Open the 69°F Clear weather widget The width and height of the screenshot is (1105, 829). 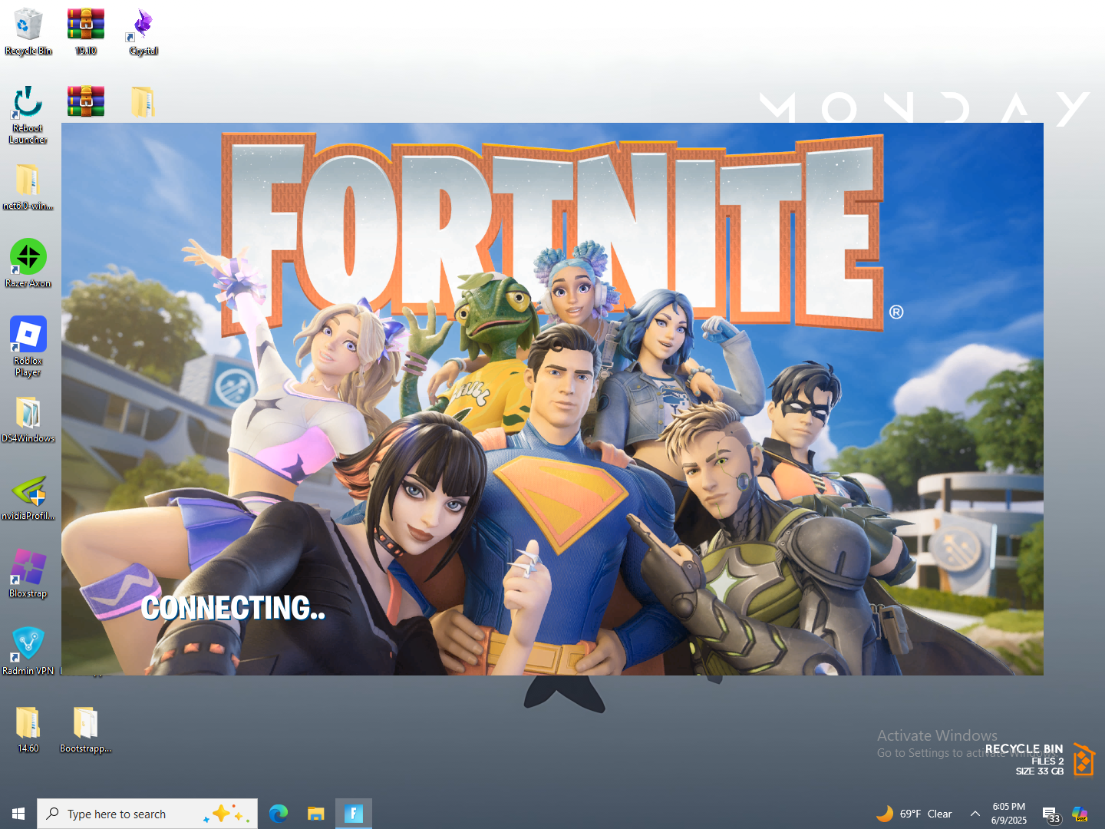click(x=914, y=814)
